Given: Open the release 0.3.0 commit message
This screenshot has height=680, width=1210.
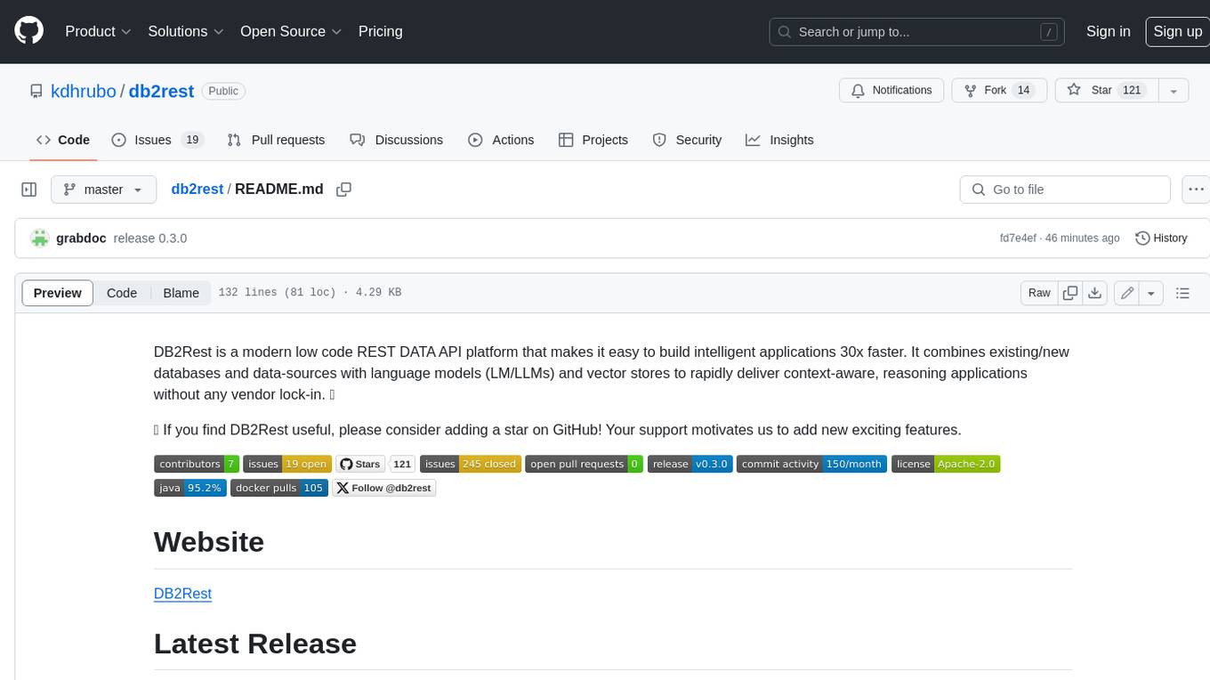Looking at the screenshot, I should 150,239.
